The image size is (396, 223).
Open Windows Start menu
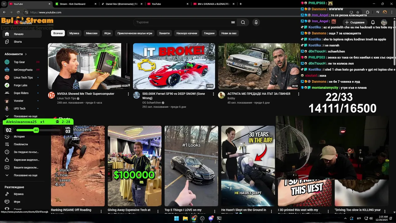coord(176,218)
